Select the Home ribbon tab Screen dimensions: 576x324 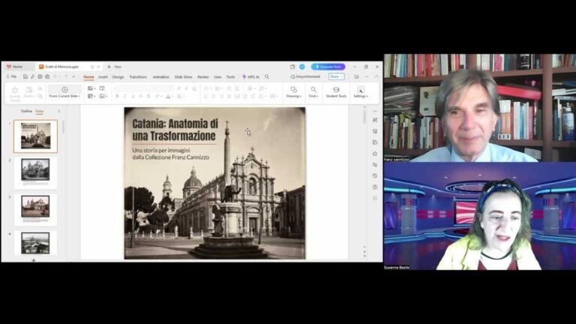88,76
